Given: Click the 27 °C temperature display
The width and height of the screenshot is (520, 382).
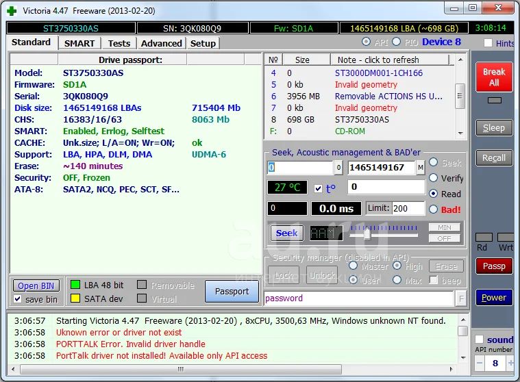Looking at the screenshot, I should (x=287, y=188).
